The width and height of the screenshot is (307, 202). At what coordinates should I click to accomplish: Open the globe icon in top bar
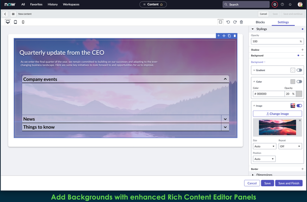pyautogui.click(x=275, y=4)
